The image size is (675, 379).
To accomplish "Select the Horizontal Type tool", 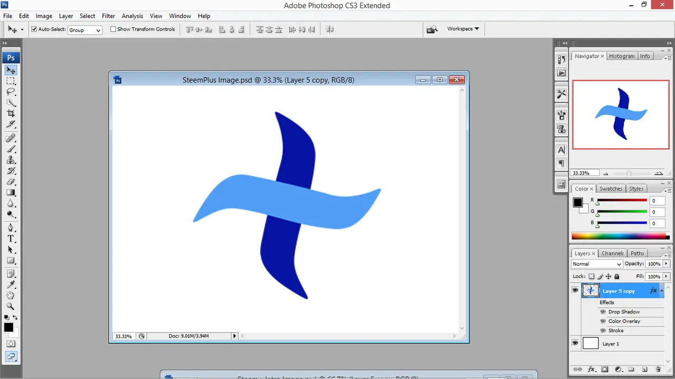I will (x=11, y=238).
